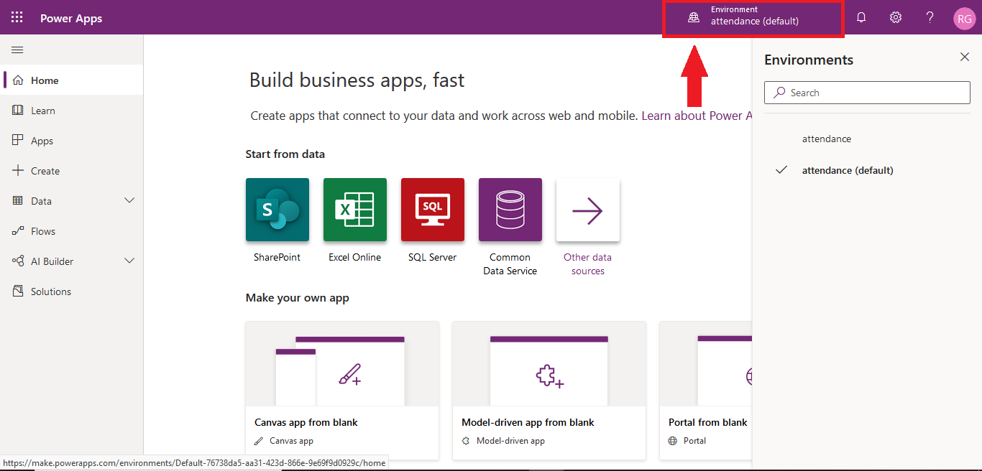Click the Power Apps title in header
Viewport: 982px width, 471px height.
tap(71, 19)
